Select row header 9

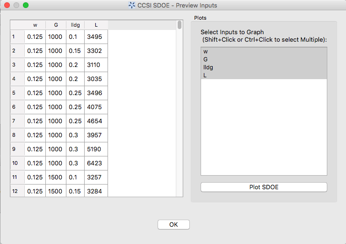(17, 149)
